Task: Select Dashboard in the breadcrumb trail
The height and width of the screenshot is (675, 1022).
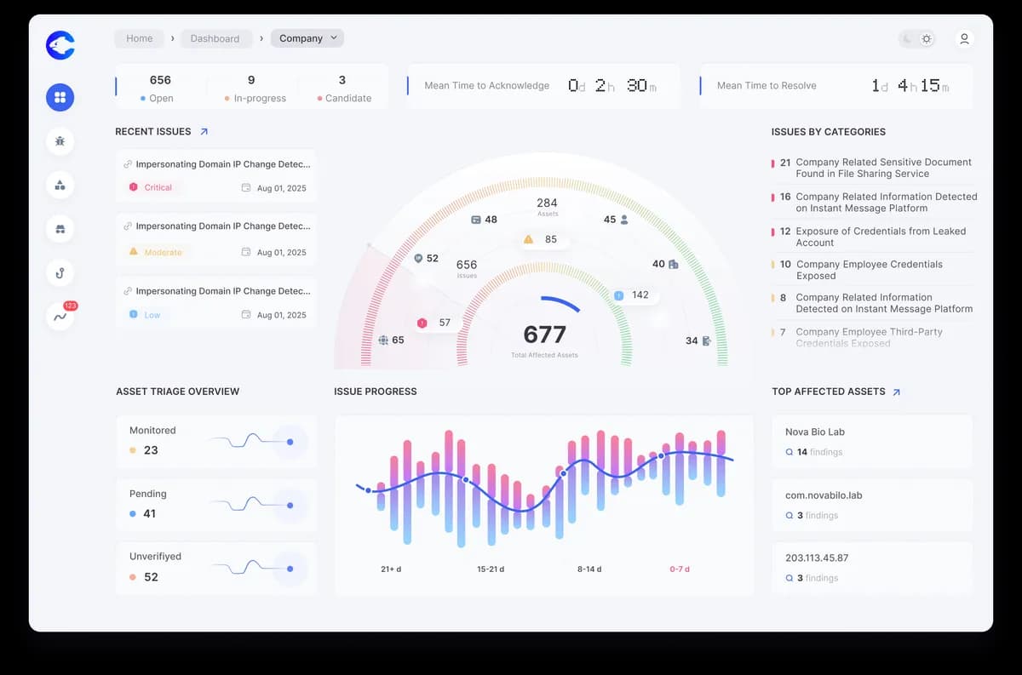Action: point(215,38)
